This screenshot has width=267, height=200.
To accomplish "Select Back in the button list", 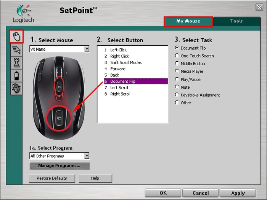I will click(x=136, y=75).
